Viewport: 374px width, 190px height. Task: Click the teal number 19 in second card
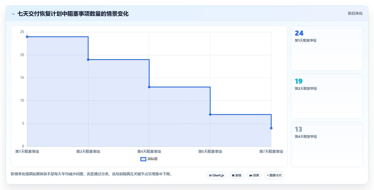pos(299,81)
